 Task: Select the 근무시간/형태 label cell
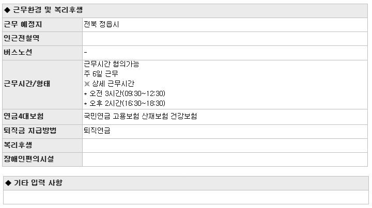click(42, 85)
